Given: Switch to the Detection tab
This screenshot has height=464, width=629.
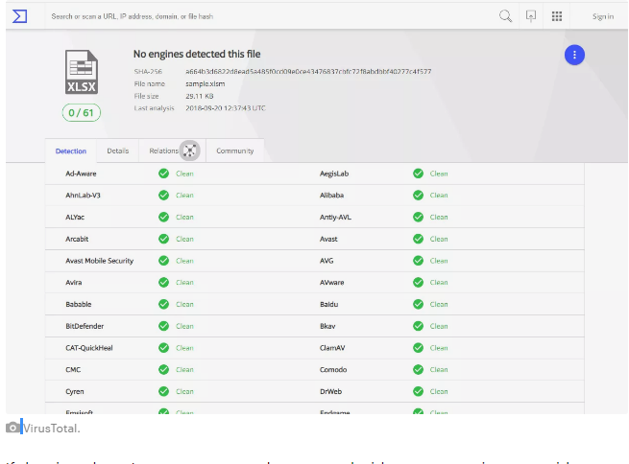Looking at the screenshot, I should point(71,151).
